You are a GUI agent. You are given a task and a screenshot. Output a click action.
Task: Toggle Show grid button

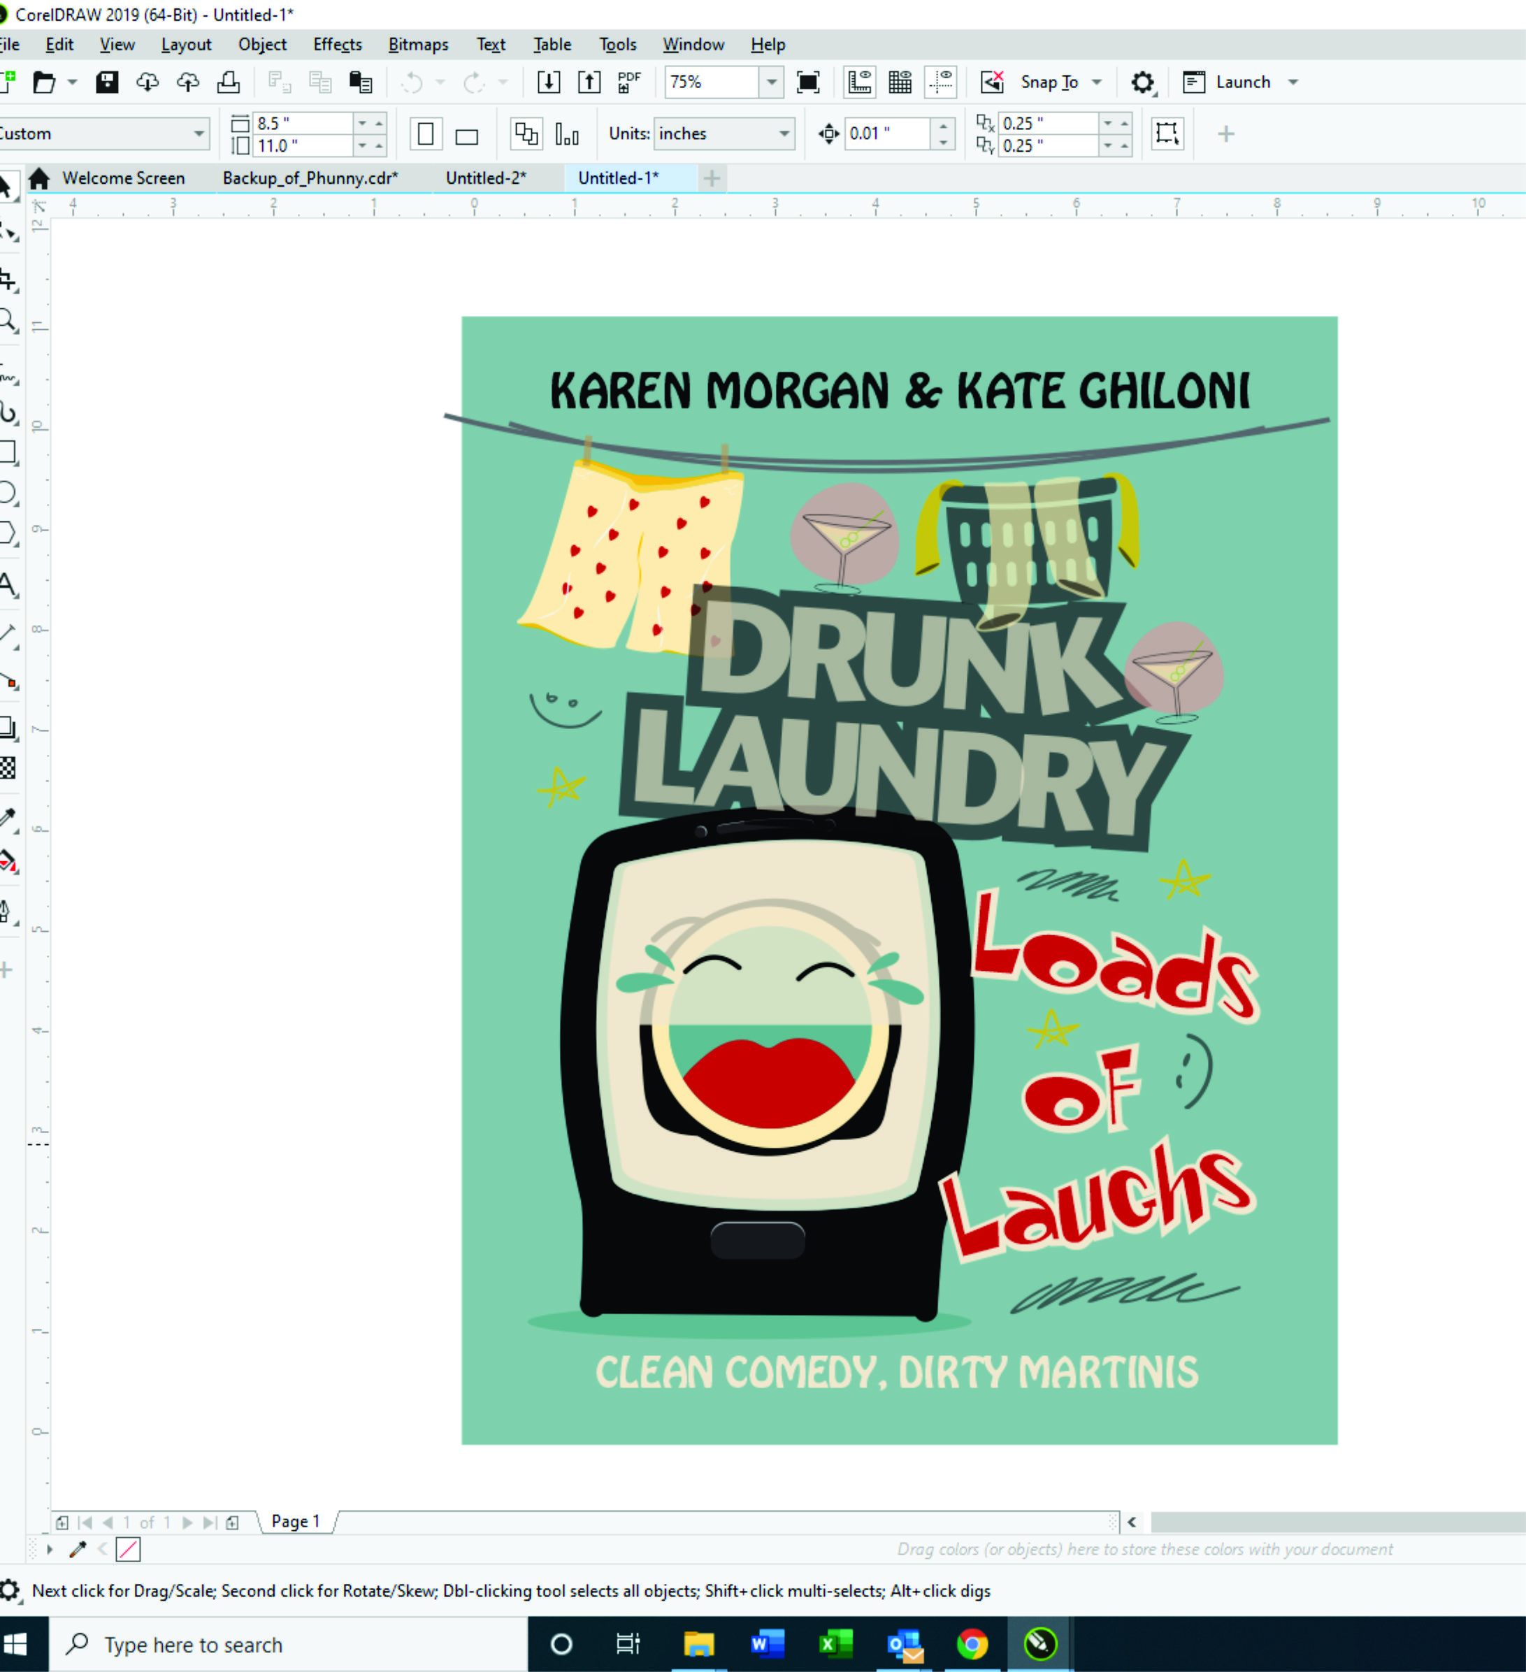[900, 82]
